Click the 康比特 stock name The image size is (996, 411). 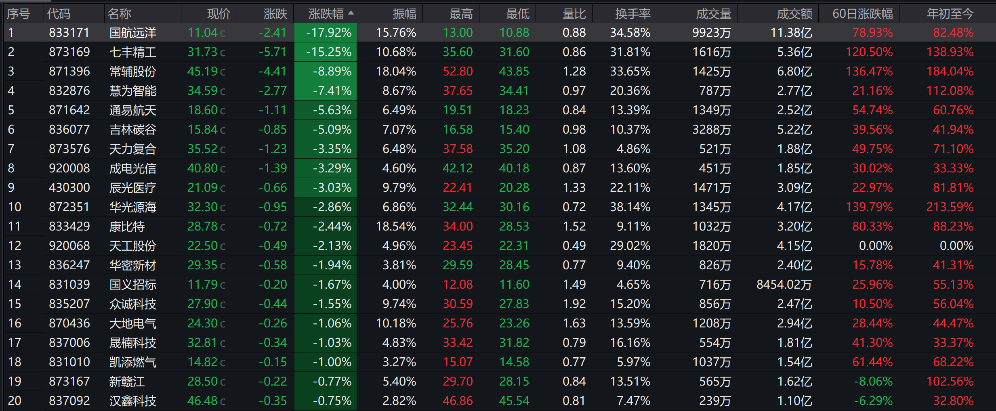[x=127, y=226]
